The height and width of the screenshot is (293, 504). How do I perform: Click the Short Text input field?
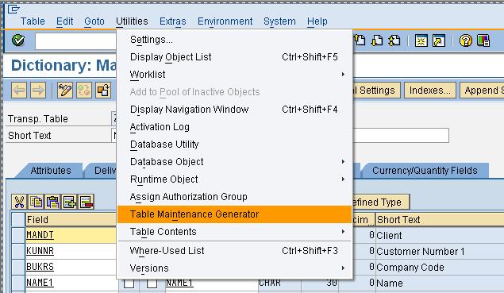coord(401,136)
